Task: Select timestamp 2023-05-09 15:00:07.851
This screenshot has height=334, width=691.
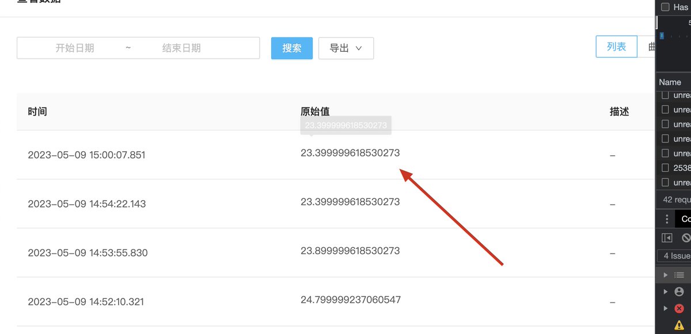Action: tap(87, 155)
